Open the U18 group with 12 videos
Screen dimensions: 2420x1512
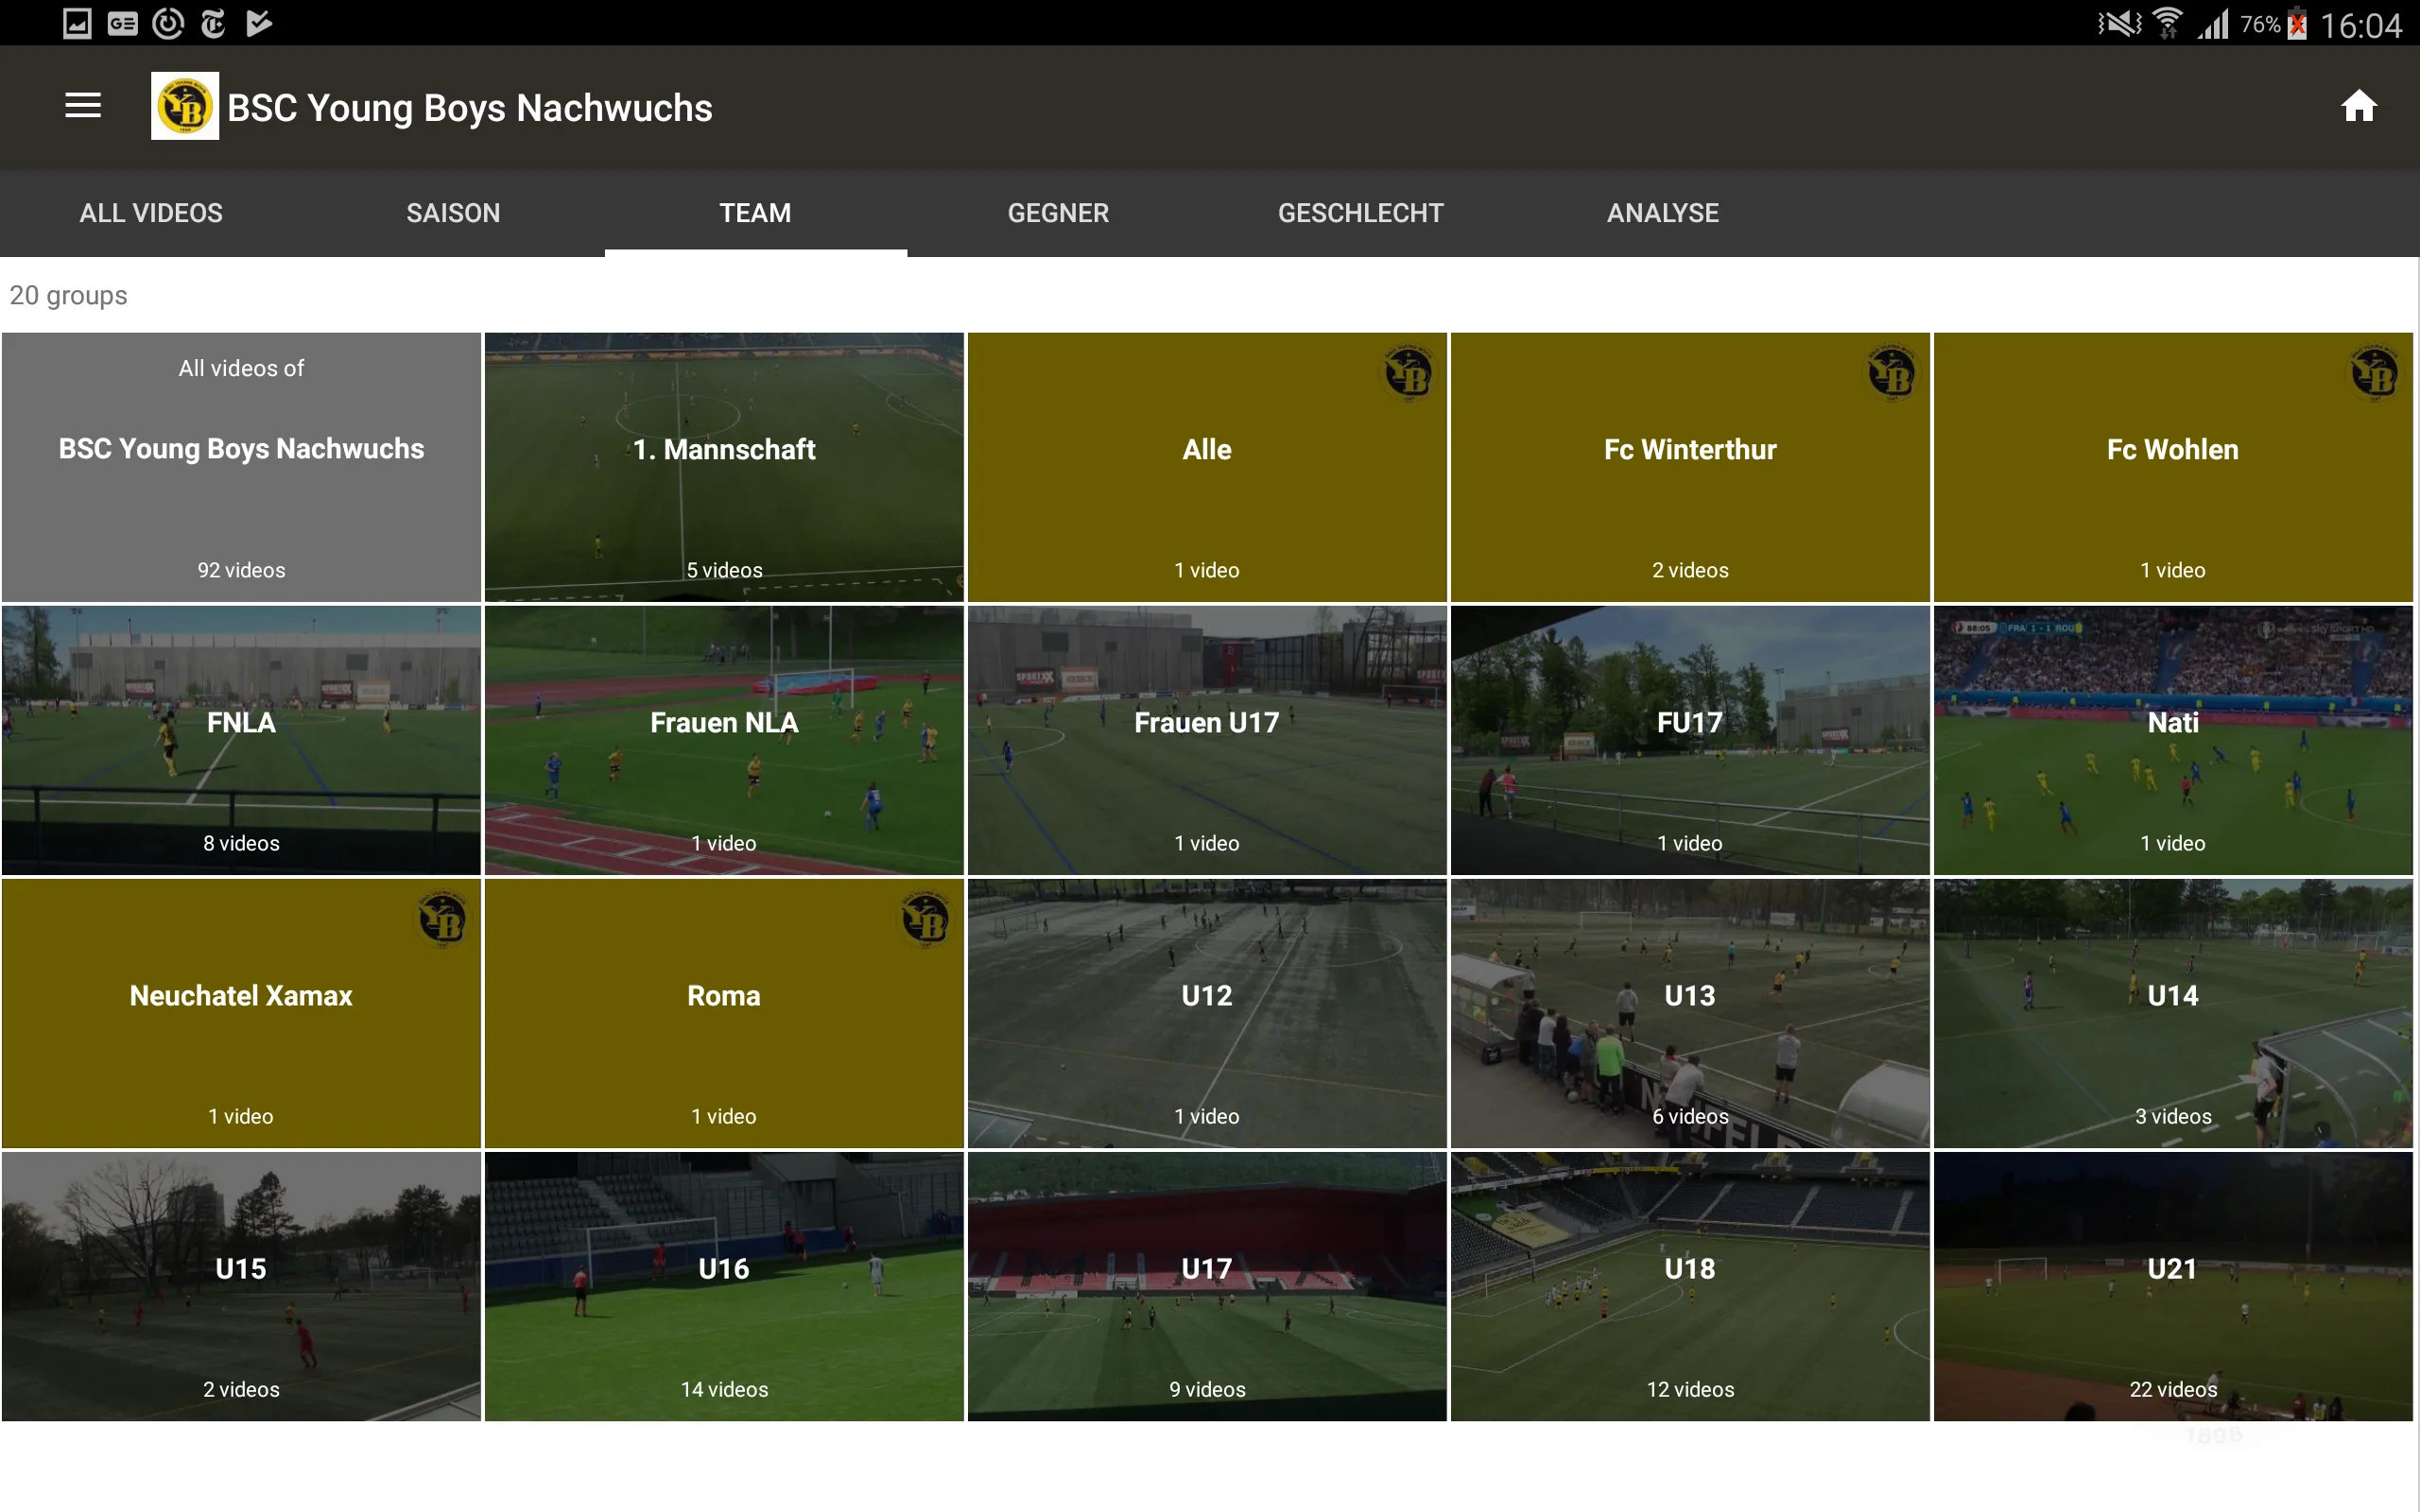pyautogui.click(x=1690, y=1286)
